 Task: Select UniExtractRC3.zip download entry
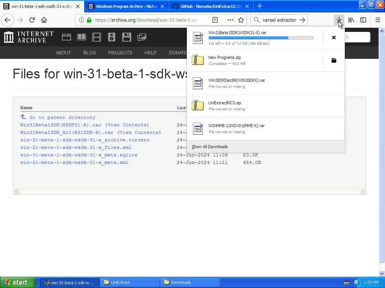266,106
